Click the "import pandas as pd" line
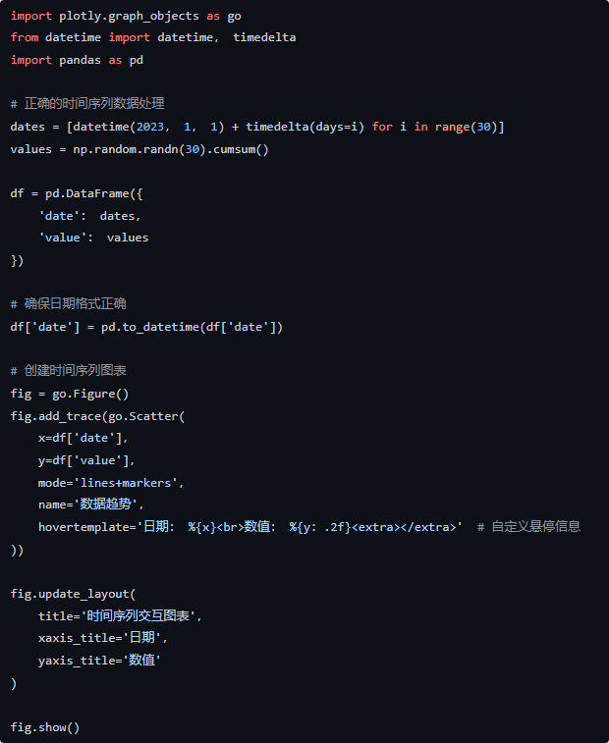The height and width of the screenshot is (743, 609). point(77,60)
